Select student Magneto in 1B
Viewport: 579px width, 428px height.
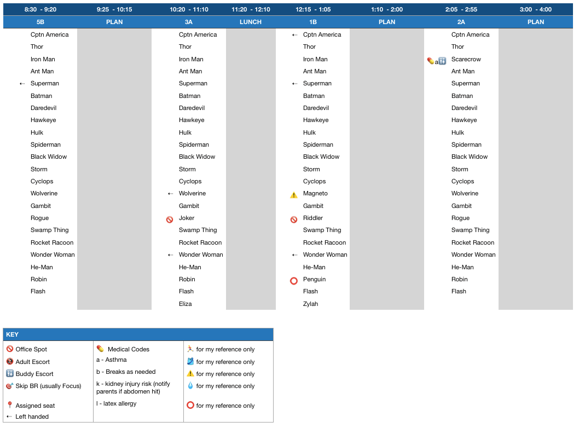pyautogui.click(x=315, y=194)
